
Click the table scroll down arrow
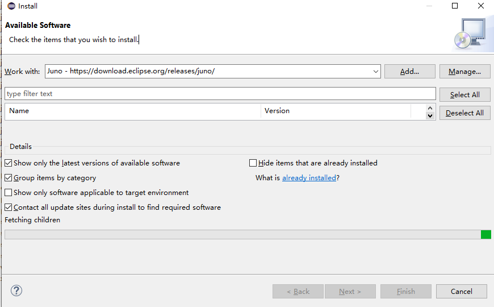point(430,116)
